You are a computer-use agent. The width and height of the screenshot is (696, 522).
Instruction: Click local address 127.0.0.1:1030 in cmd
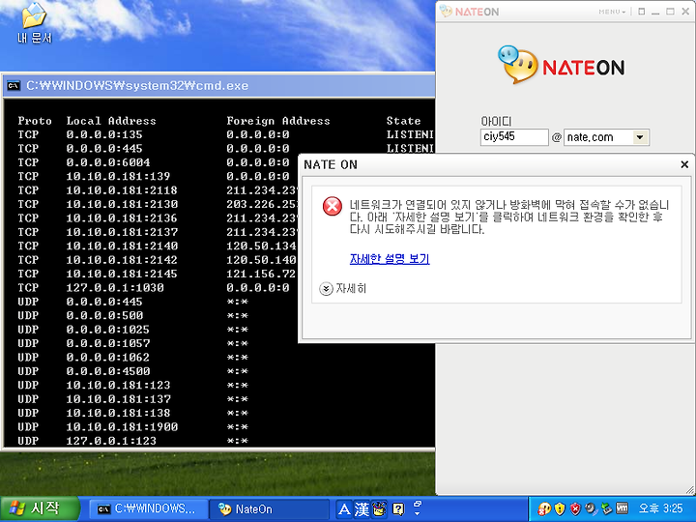point(115,288)
